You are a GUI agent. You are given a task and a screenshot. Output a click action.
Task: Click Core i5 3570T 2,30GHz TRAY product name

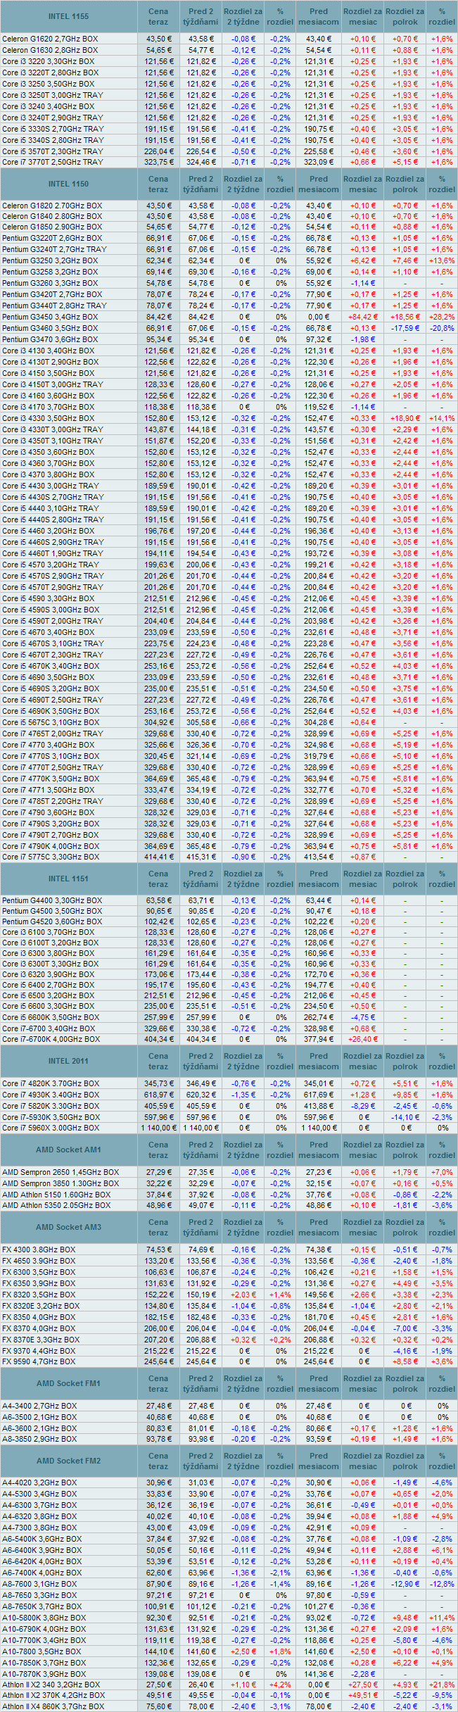coord(52,151)
